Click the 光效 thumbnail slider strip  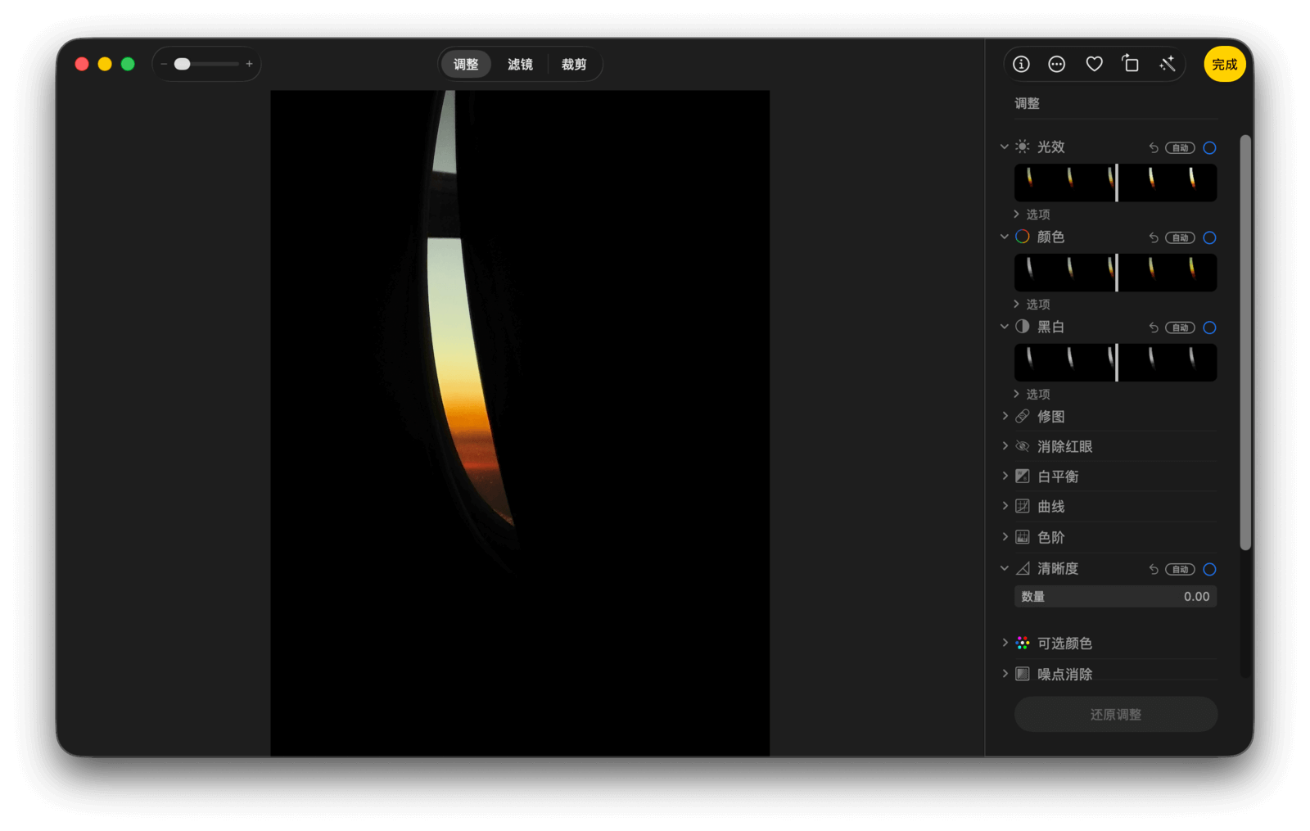click(x=1115, y=183)
